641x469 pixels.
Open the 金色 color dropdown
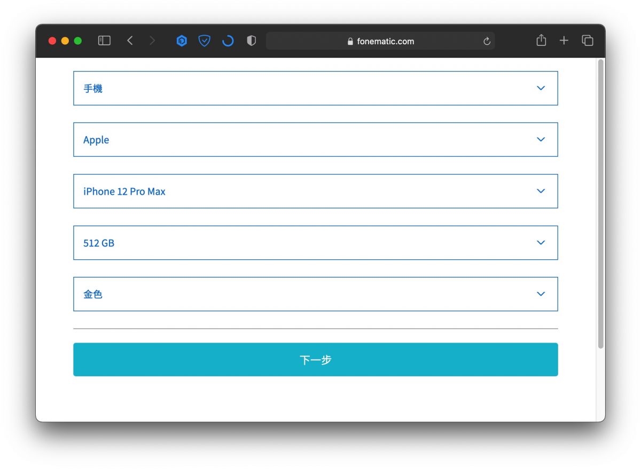316,294
